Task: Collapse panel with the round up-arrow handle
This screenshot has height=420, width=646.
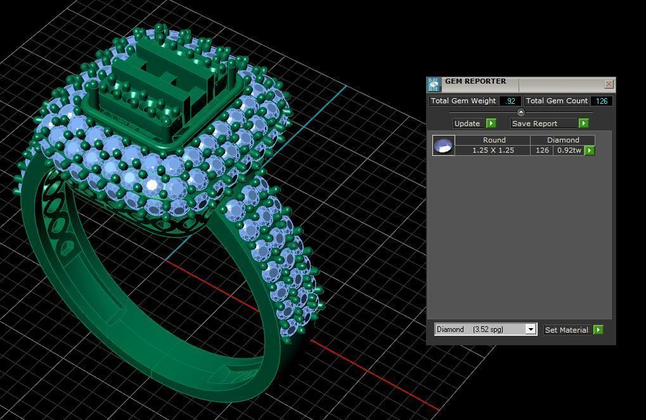Action: pyautogui.click(x=520, y=112)
